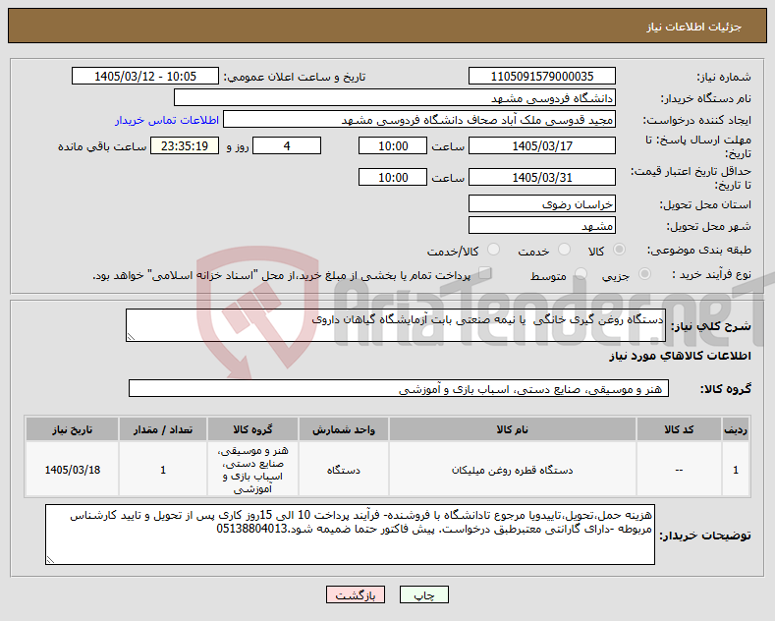Click the نام کالا column header
Image resolution: width=775 pixels, height=621 pixels.
pyautogui.click(x=512, y=429)
